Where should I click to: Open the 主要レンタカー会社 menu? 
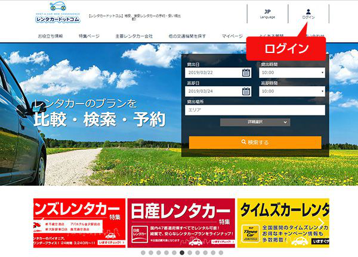pos(134,36)
